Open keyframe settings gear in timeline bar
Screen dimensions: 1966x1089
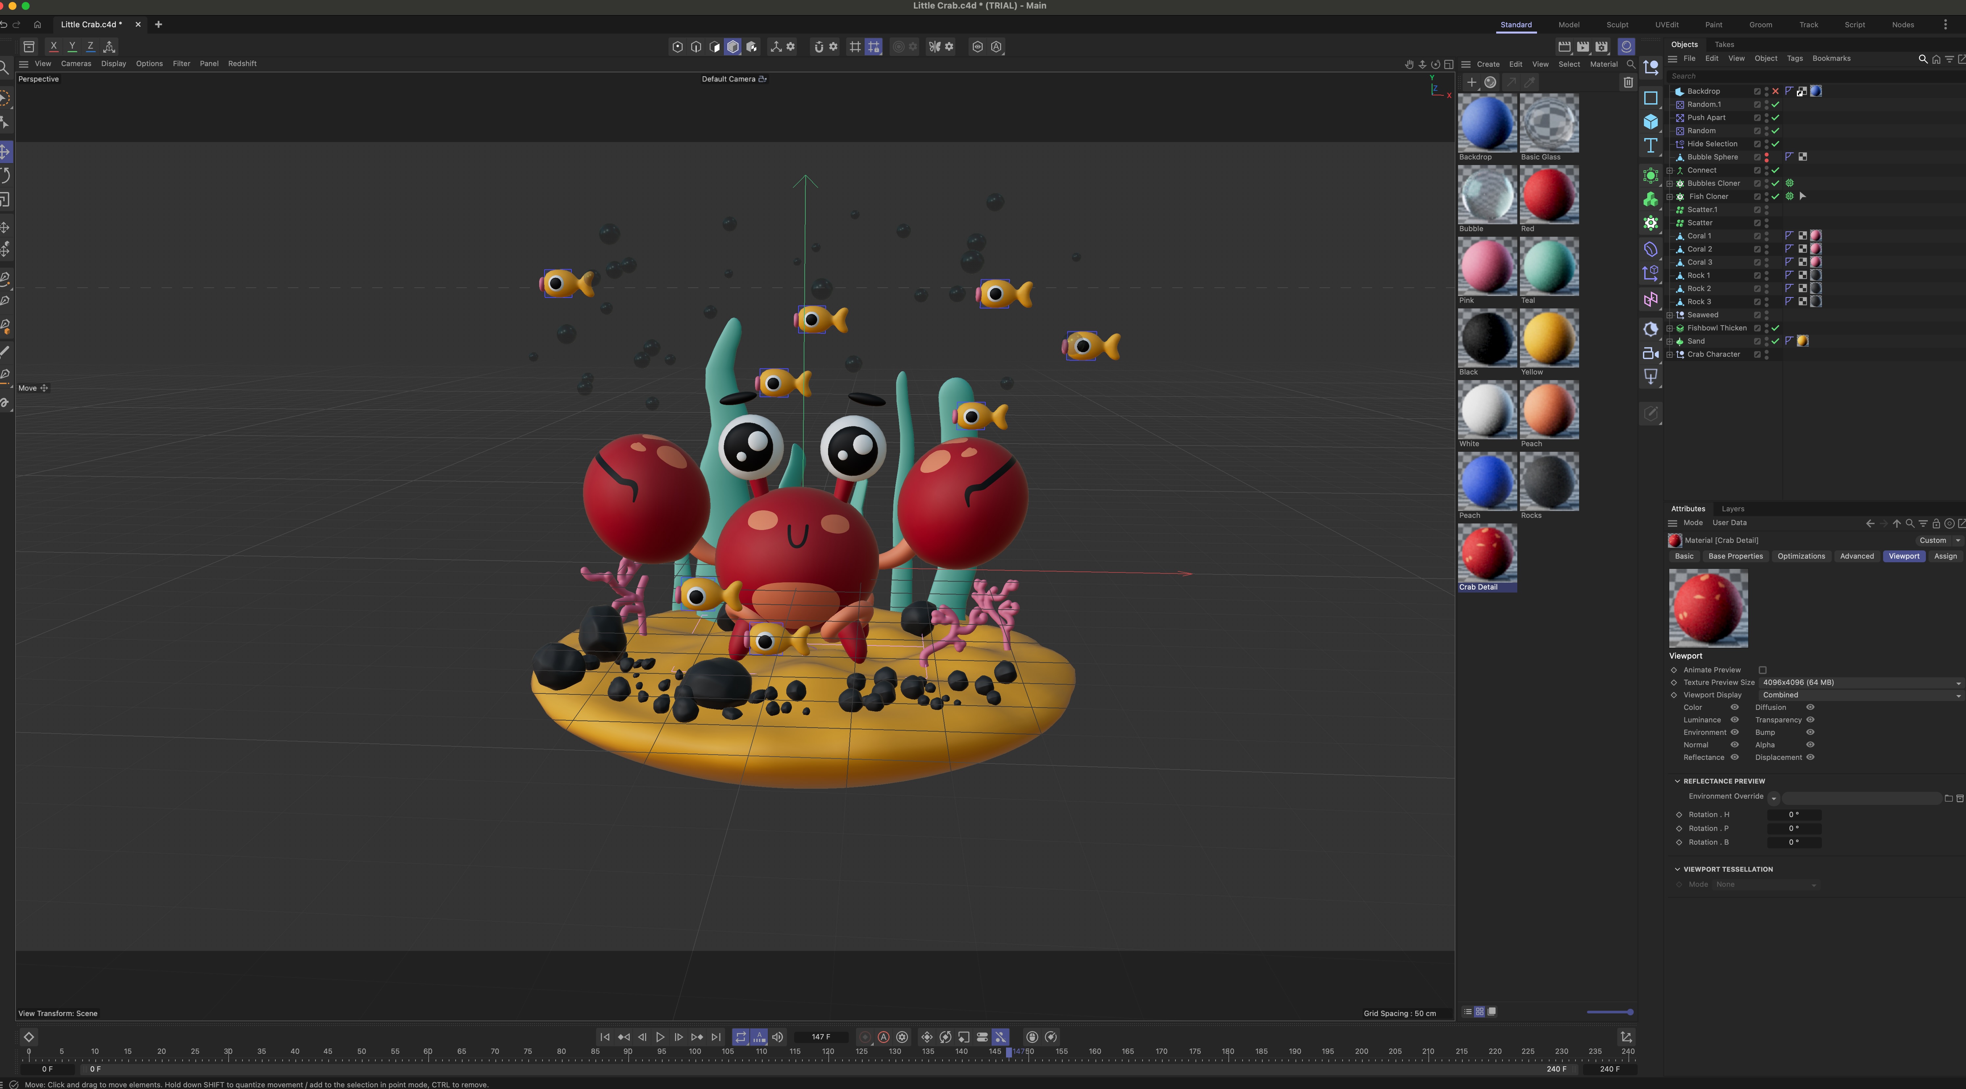click(902, 1037)
